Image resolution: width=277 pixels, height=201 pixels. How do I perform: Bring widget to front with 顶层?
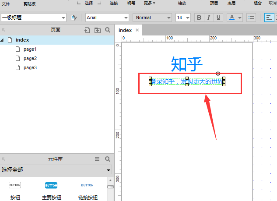point(214,3)
